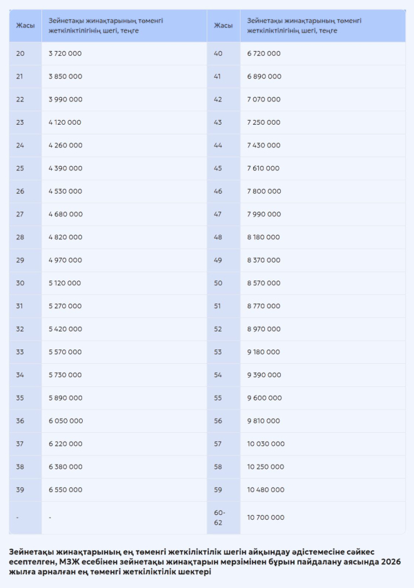Click the age 25 row cell

click(x=20, y=168)
